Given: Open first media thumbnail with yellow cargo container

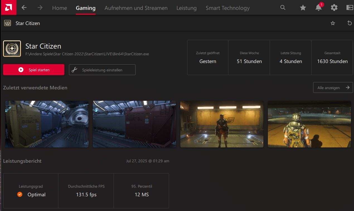Looking at the screenshot, I should [x=47, y=124].
